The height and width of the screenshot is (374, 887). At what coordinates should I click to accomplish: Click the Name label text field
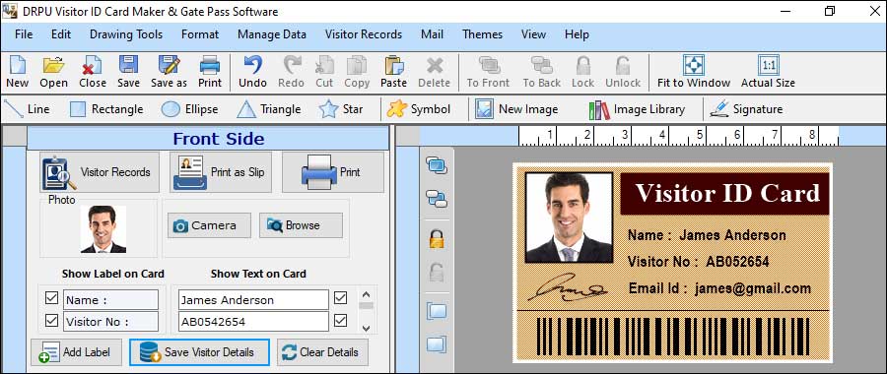tap(110, 300)
